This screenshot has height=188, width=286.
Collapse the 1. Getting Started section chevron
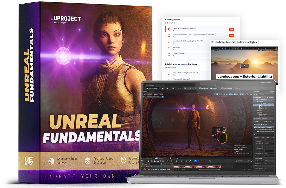[236, 21]
